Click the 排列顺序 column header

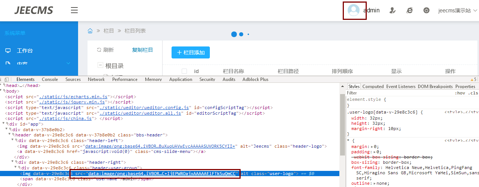pos(342,71)
